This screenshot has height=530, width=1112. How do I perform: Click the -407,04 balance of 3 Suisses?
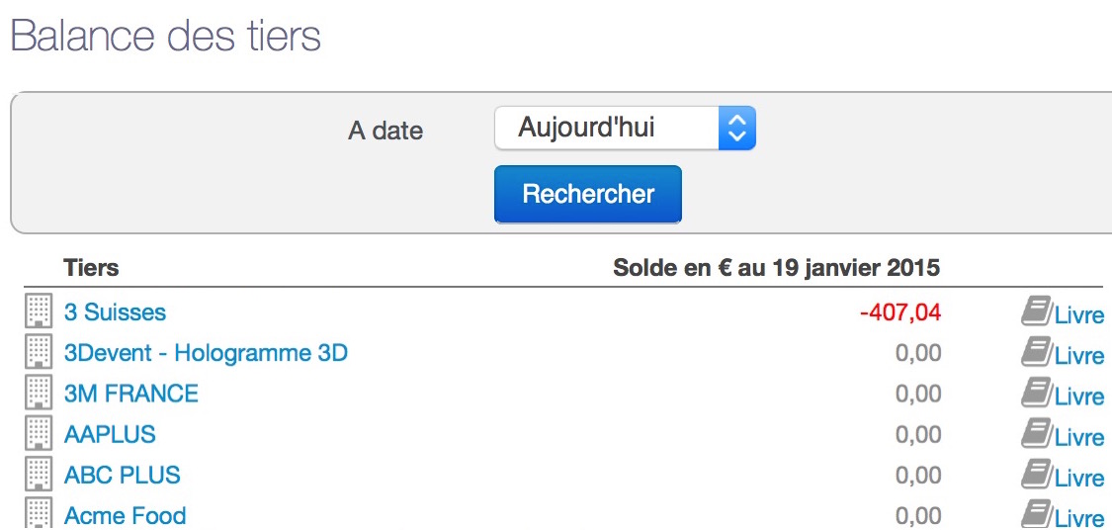coord(899,312)
